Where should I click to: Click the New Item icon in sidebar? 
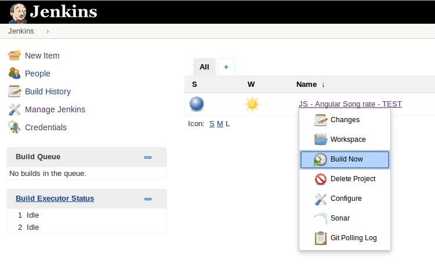click(x=14, y=56)
